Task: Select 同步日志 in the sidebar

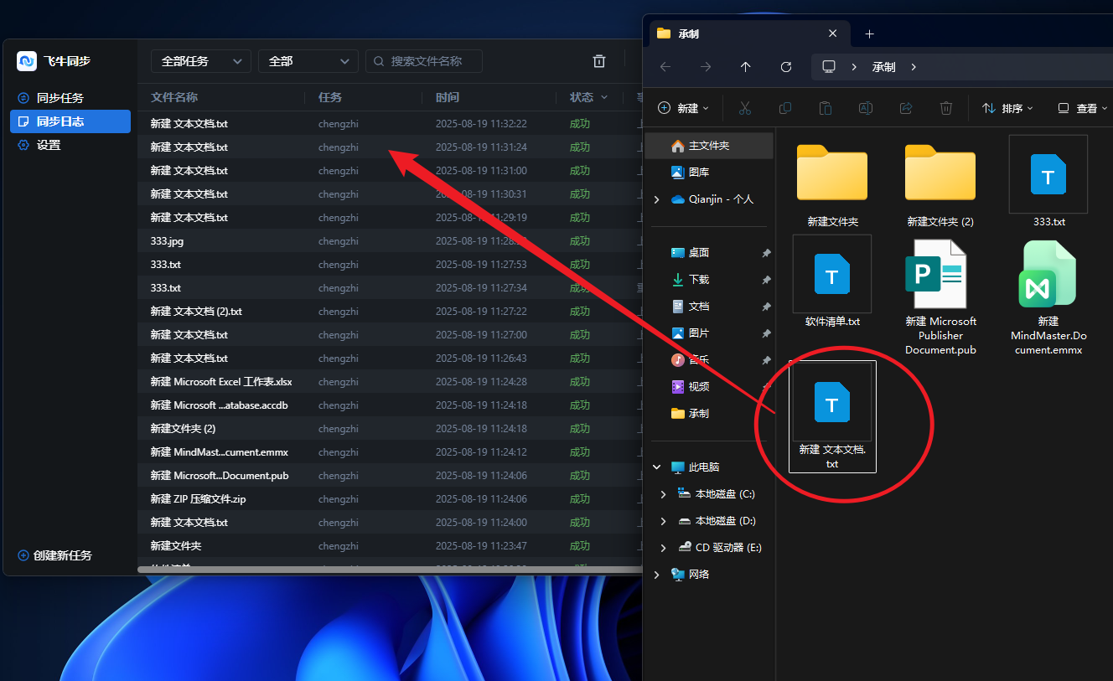Action: (x=60, y=121)
